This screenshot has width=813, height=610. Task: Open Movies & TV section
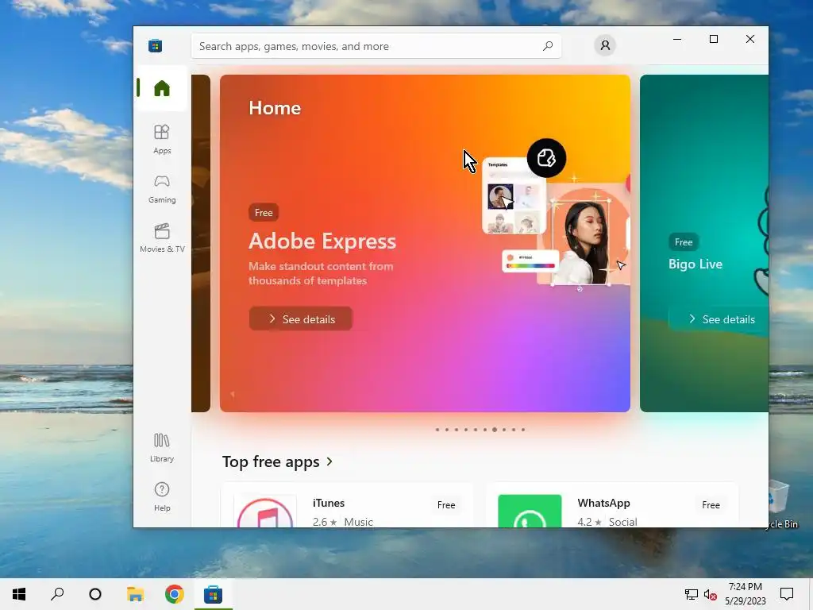(x=162, y=238)
